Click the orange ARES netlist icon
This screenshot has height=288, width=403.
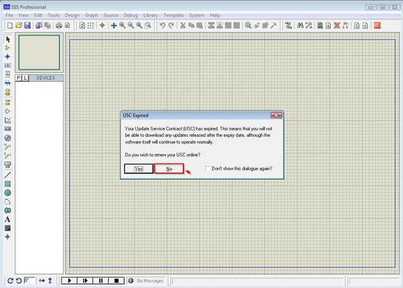377,25
